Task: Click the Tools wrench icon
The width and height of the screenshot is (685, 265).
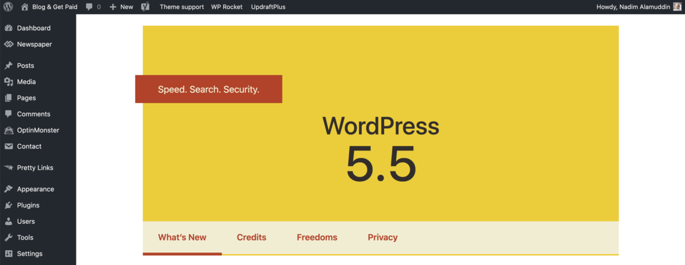Action: pos(9,238)
